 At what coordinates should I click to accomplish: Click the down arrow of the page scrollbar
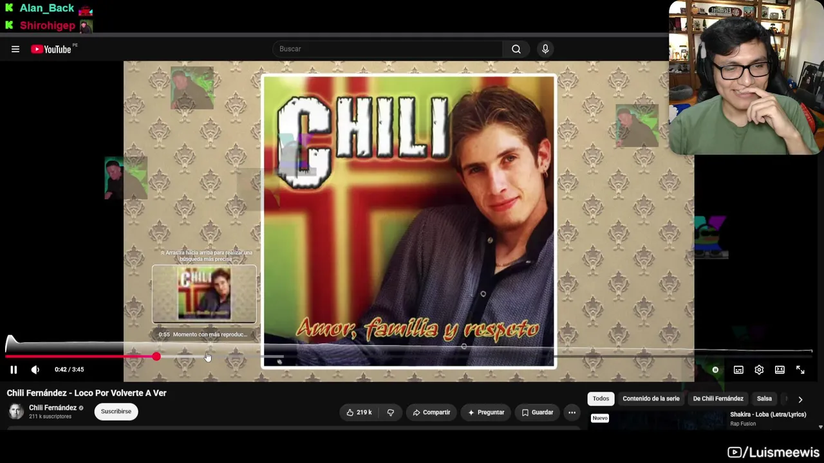(x=820, y=427)
